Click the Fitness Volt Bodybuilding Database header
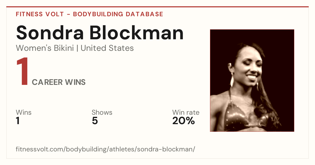 pyautogui.click(x=90, y=14)
